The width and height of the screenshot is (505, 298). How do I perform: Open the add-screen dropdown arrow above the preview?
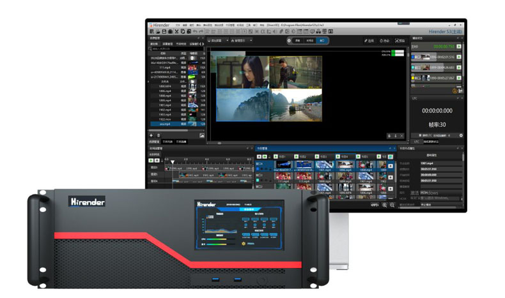pyautogui.click(x=228, y=40)
